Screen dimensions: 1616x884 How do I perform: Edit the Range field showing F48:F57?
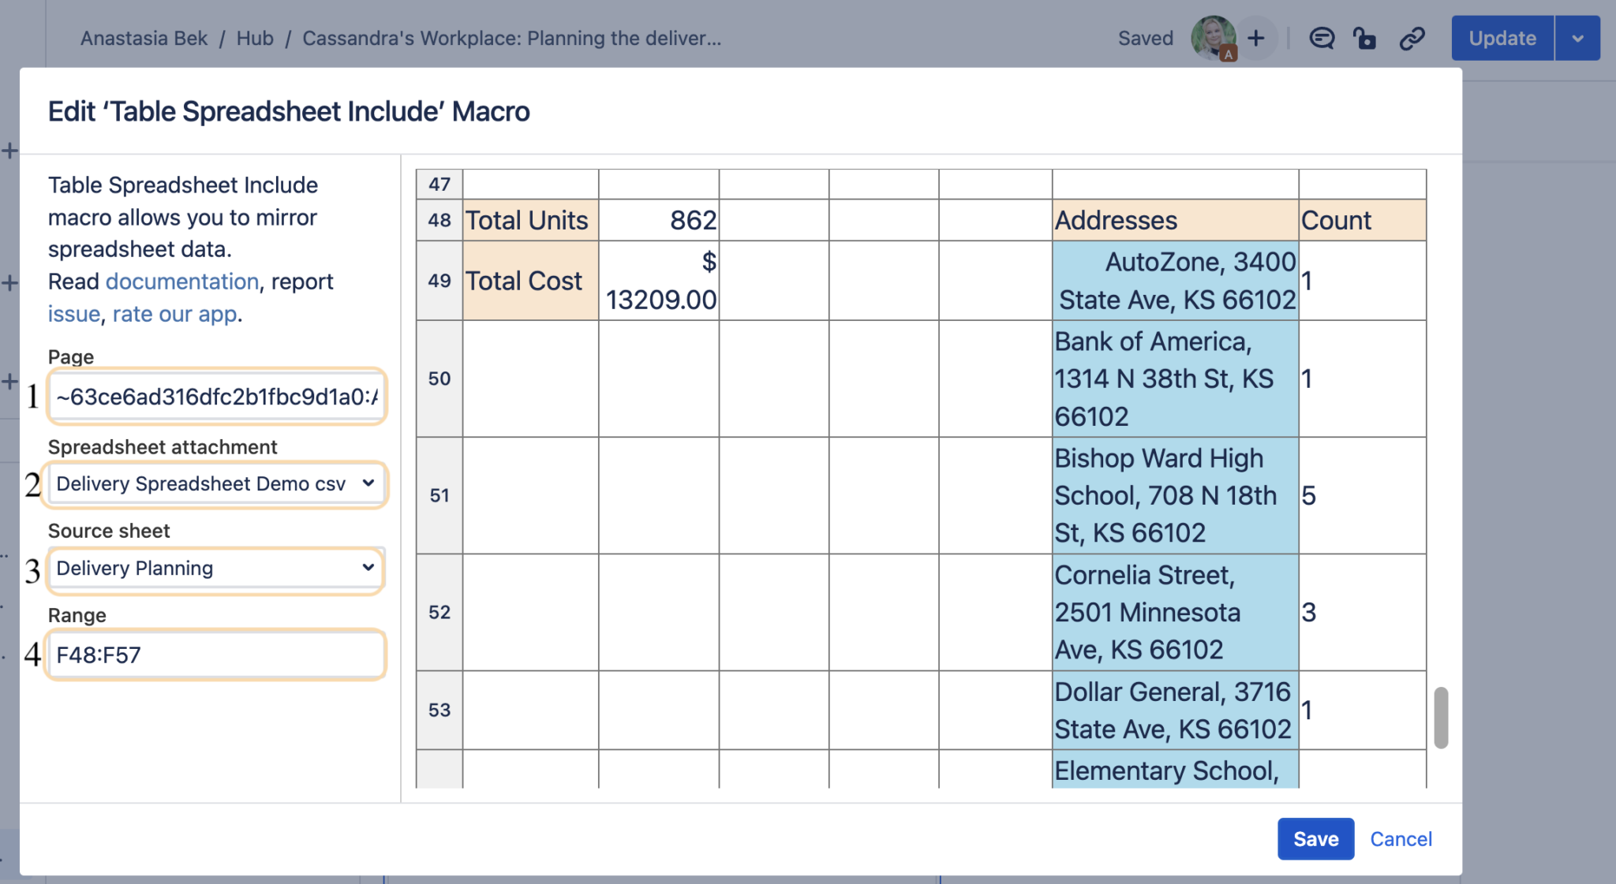click(x=215, y=654)
